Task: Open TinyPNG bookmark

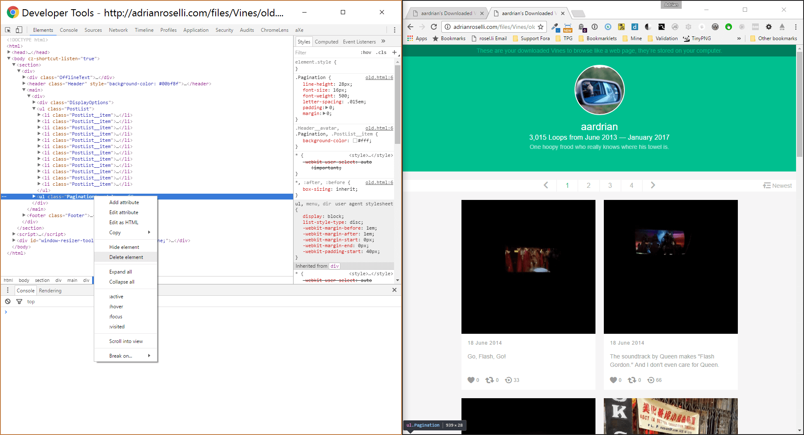Action: click(x=697, y=38)
